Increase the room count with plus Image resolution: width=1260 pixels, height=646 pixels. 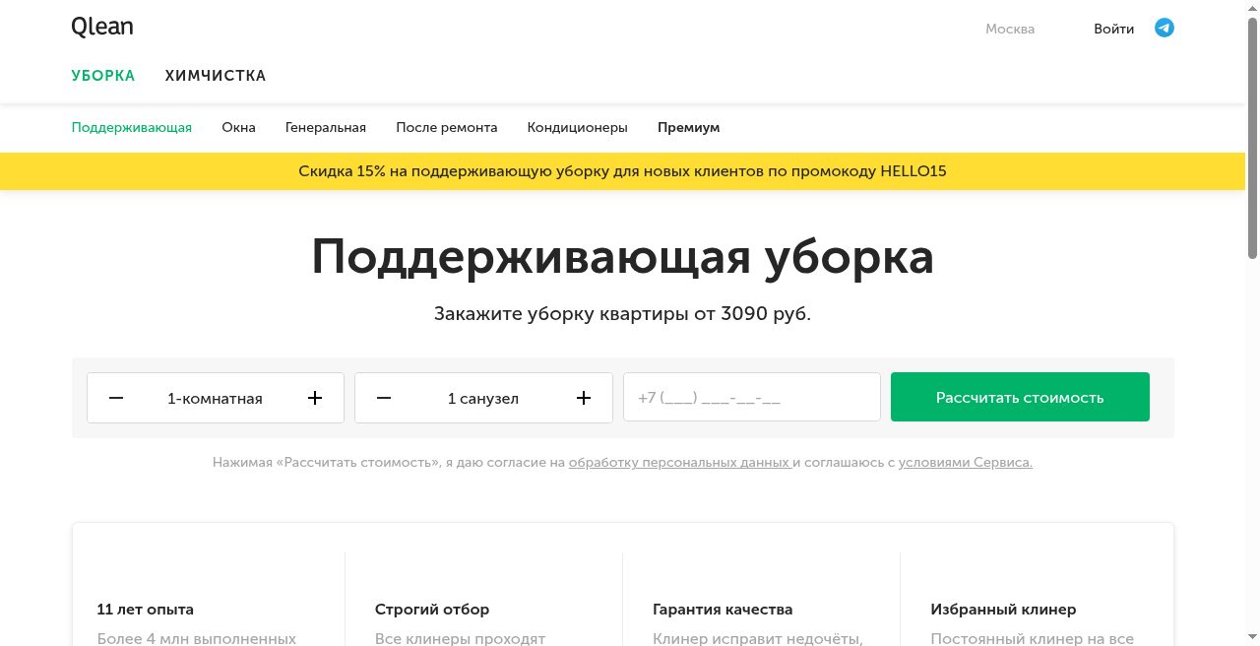pyautogui.click(x=315, y=398)
